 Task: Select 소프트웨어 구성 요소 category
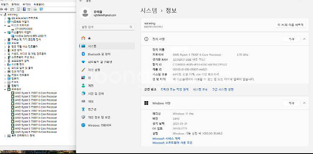click(x=23, y=57)
